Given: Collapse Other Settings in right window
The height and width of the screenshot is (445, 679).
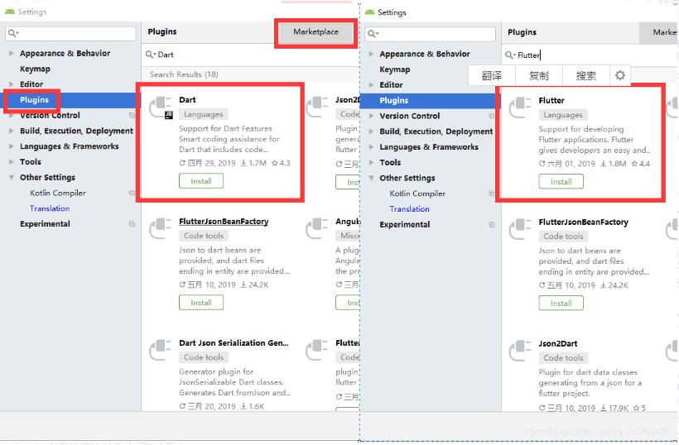Looking at the screenshot, I should (371, 178).
